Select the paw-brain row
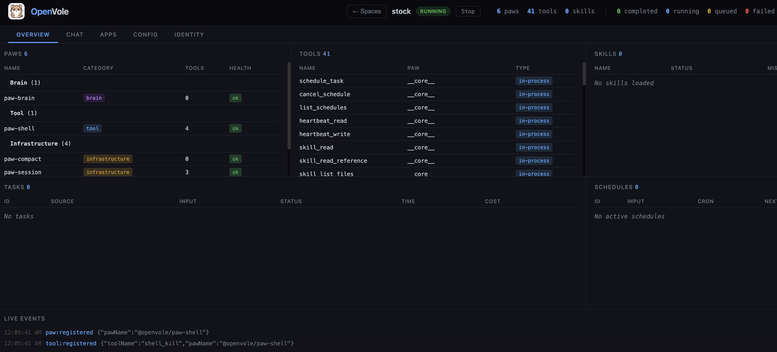Viewport: 777px width, 352px height. pyautogui.click(x=142, y=98)
